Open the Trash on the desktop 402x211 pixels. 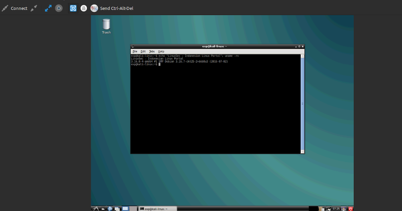[106, 25]
